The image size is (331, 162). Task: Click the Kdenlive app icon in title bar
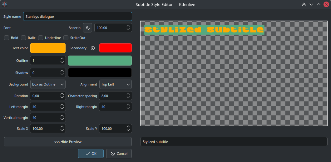[5, 4]
